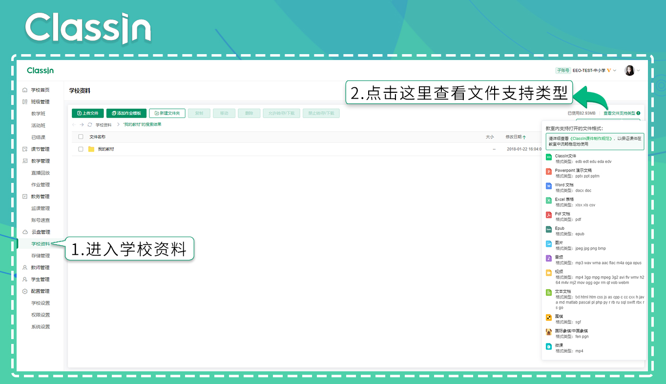The image size is (666, 384).
Task: Click the 教学管理 icon in sidebar
Action: pyautogui.click(x=25, y=161)
